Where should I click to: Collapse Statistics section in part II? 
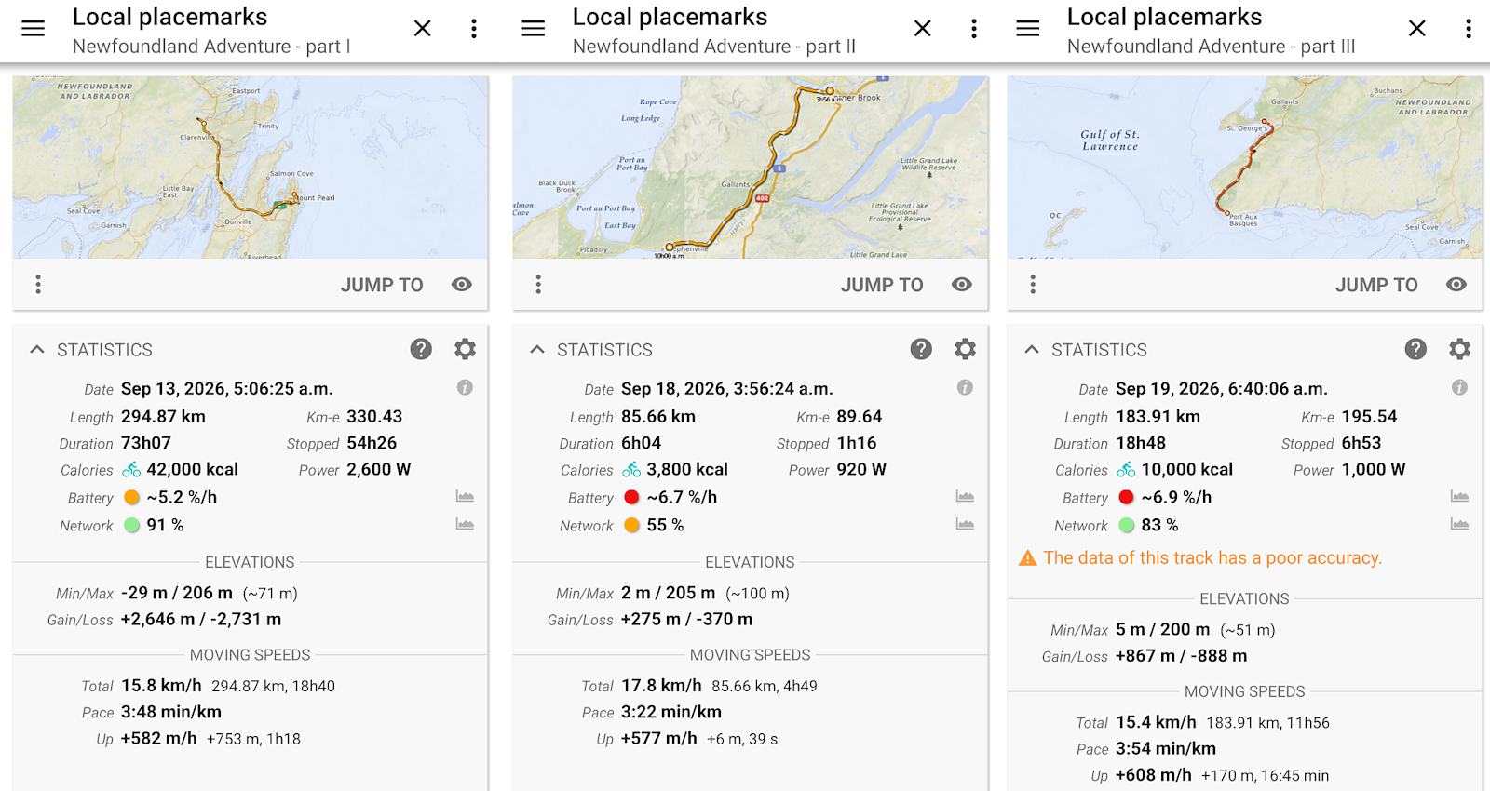tap(537, 350)
